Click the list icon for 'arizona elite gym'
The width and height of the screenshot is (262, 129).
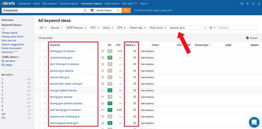coord(45,77)
